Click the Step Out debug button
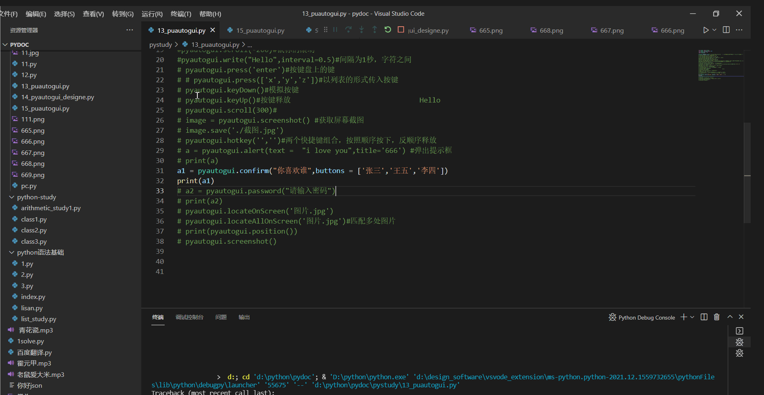764x395 pixels. (x=375, y=30)
